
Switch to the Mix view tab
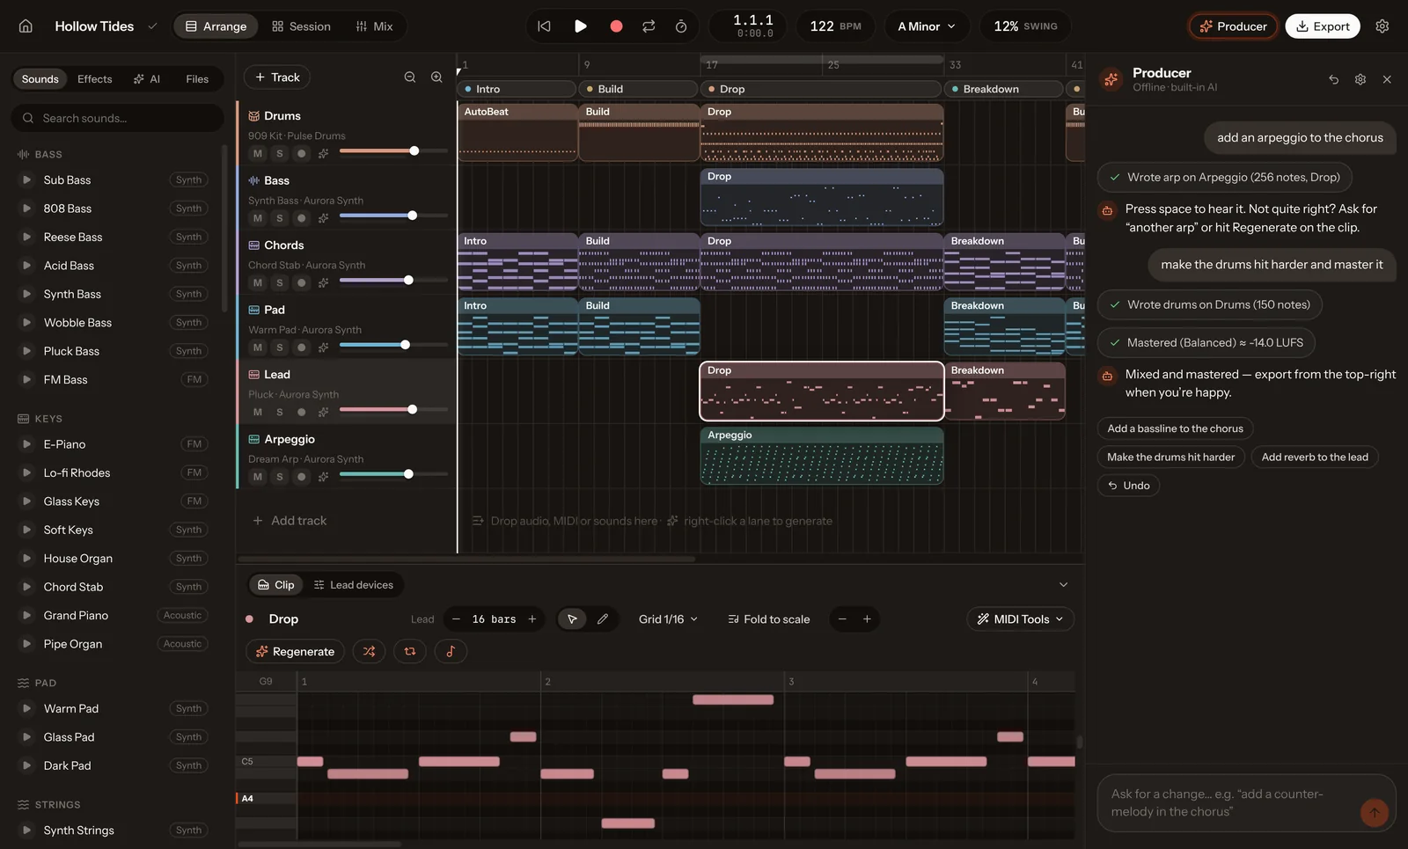(374, 26)
